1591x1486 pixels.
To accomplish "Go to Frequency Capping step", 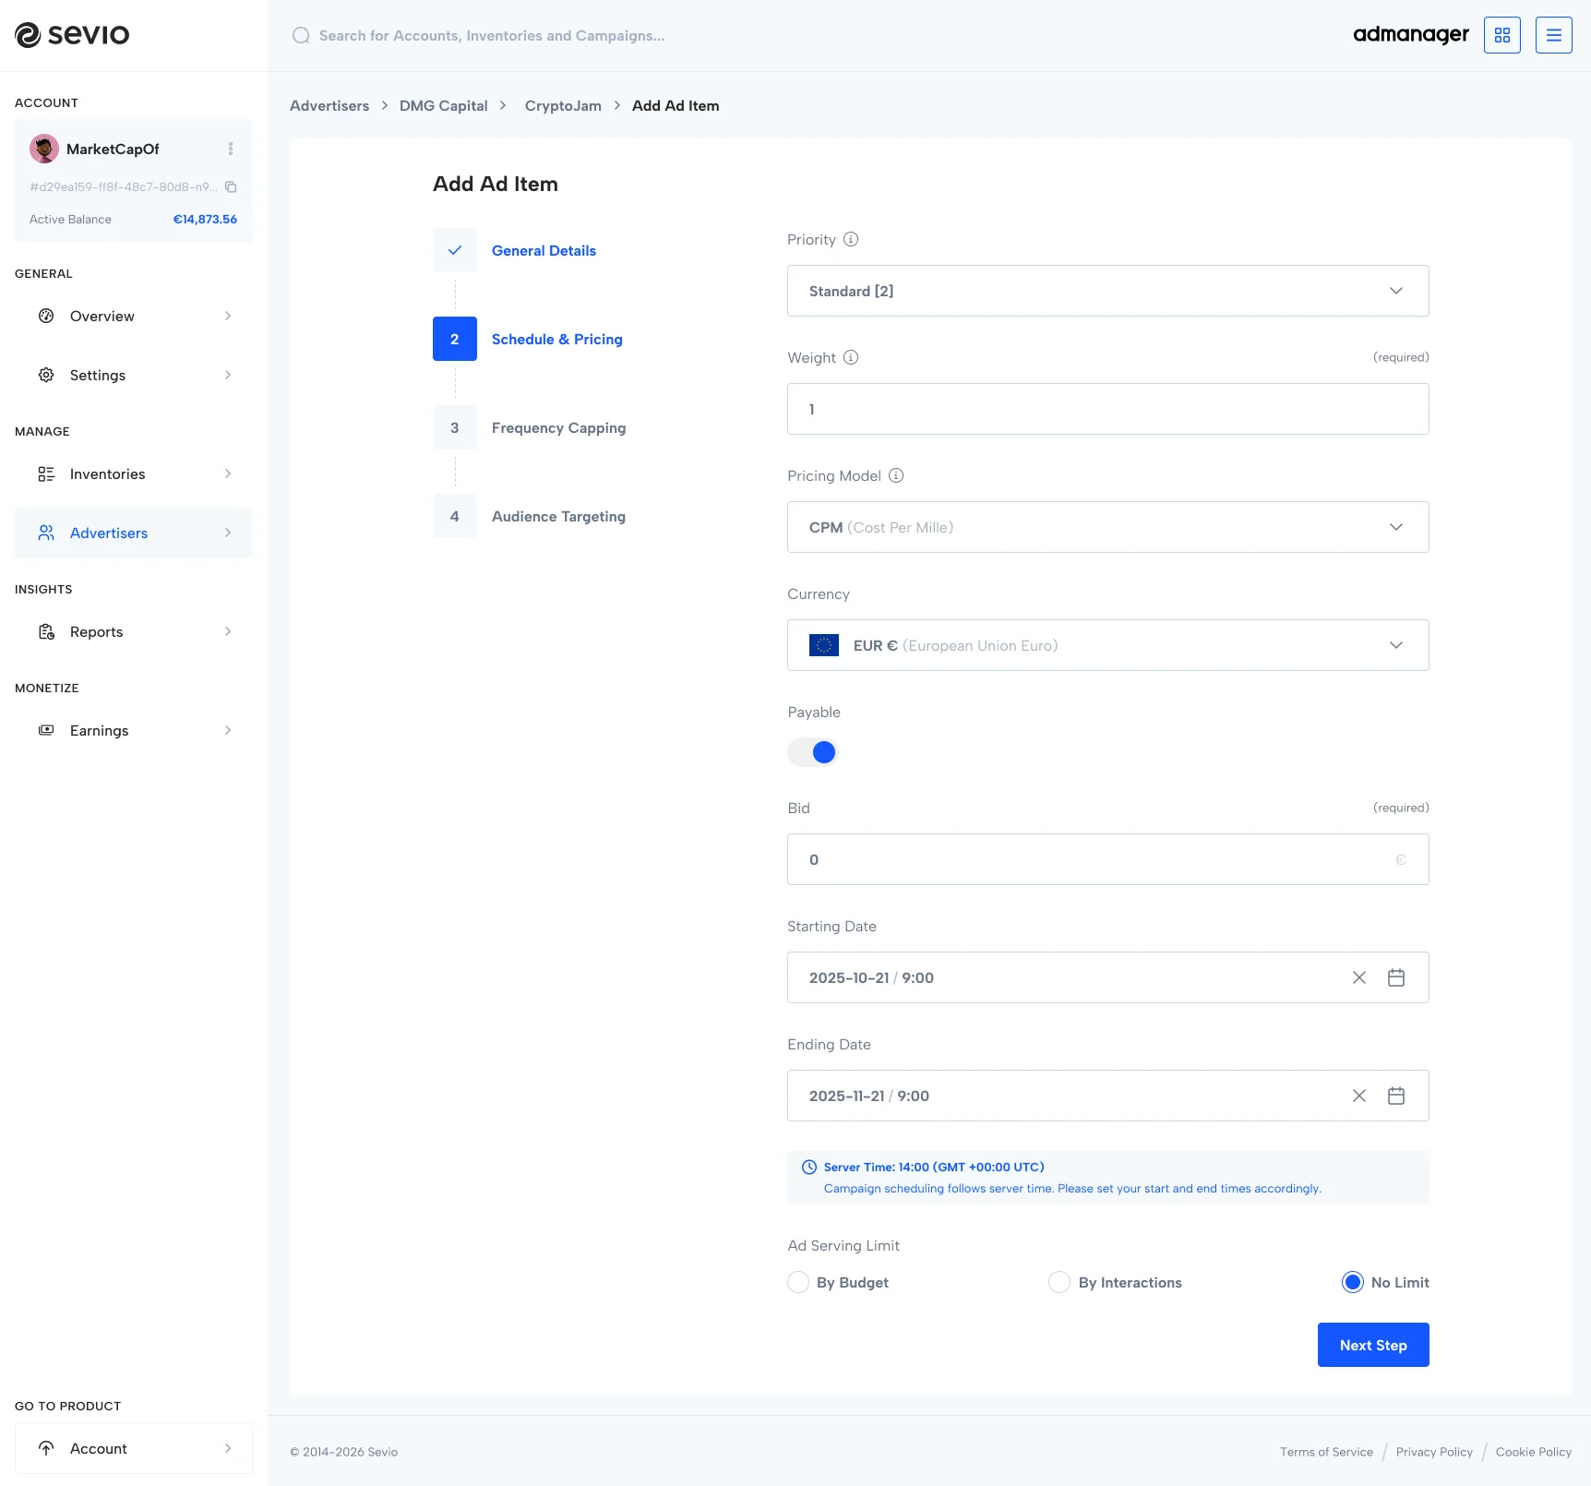I will (558, 427).
